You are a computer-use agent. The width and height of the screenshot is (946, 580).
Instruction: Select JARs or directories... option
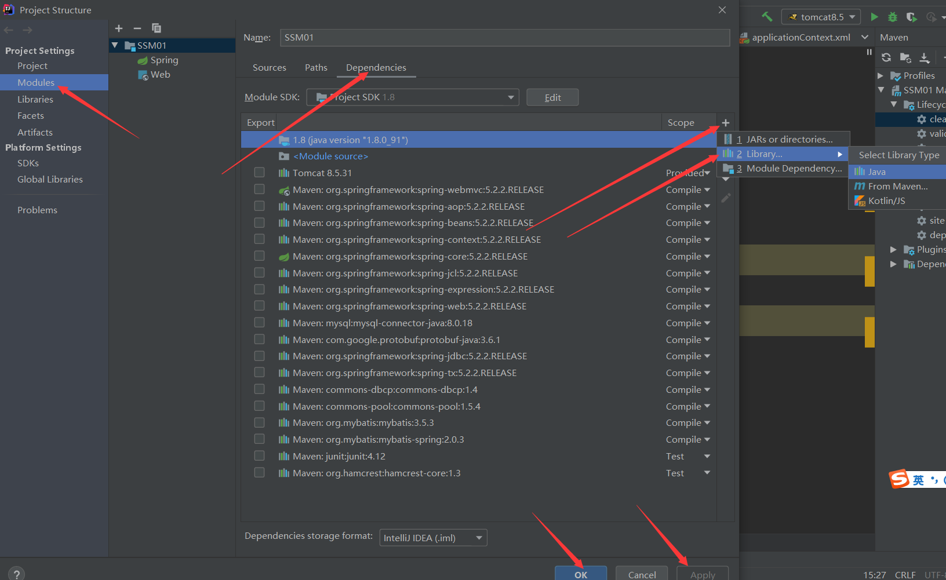[784, 139]
